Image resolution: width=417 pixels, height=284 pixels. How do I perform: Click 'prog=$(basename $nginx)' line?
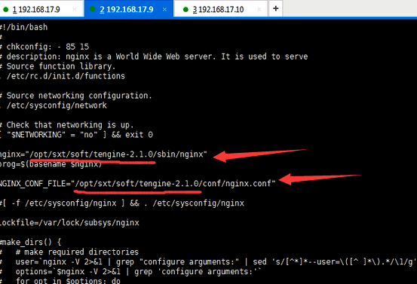(x=51, y=164)
